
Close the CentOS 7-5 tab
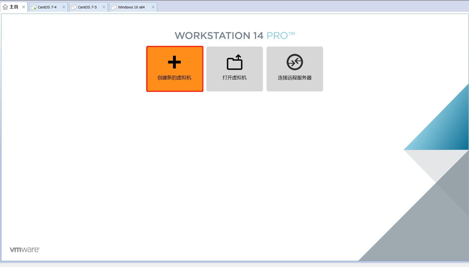pyautogui.click(x=104, y=7)
